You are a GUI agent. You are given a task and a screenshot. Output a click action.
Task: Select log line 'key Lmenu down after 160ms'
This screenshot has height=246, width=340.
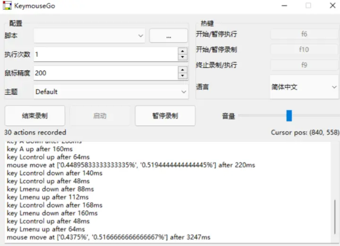click(52, 213)
